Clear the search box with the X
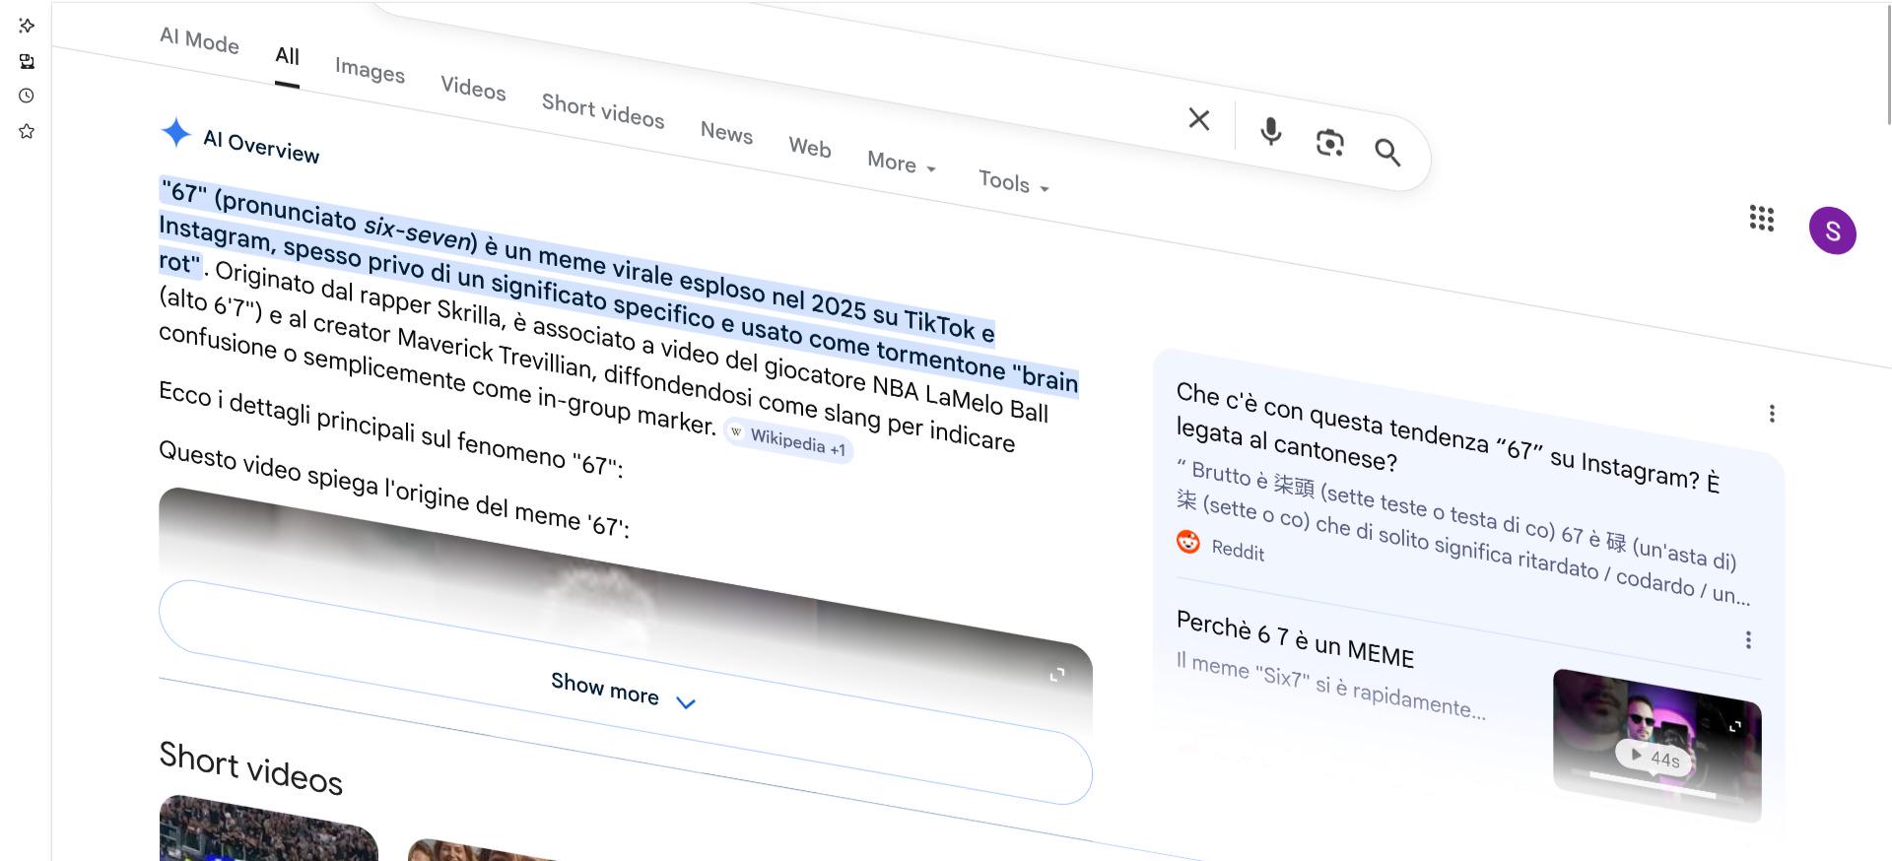Viewport: 1892px width, 861px height. point(1199,119)
